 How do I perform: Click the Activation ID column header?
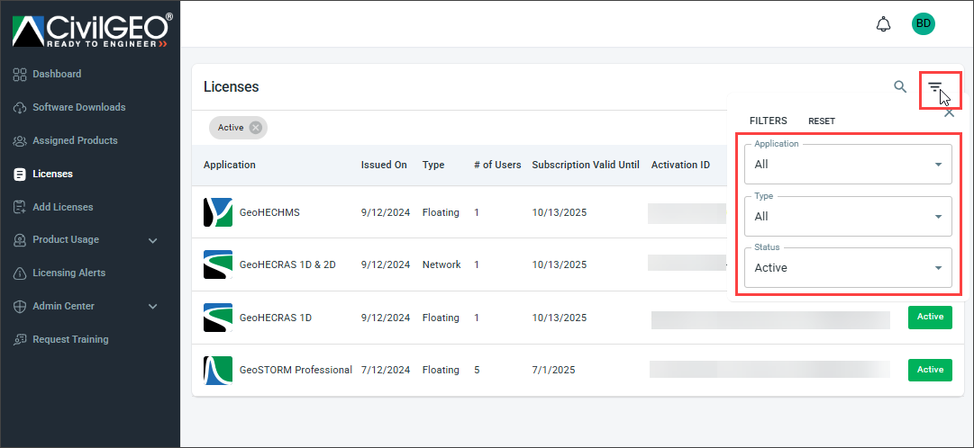[x=680, y=165]
